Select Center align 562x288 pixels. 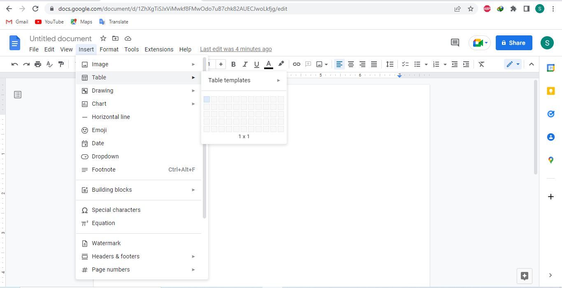[x=351, y=64]
